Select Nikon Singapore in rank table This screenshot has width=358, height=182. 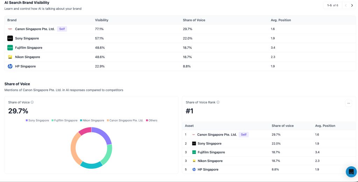coord(210,161)
